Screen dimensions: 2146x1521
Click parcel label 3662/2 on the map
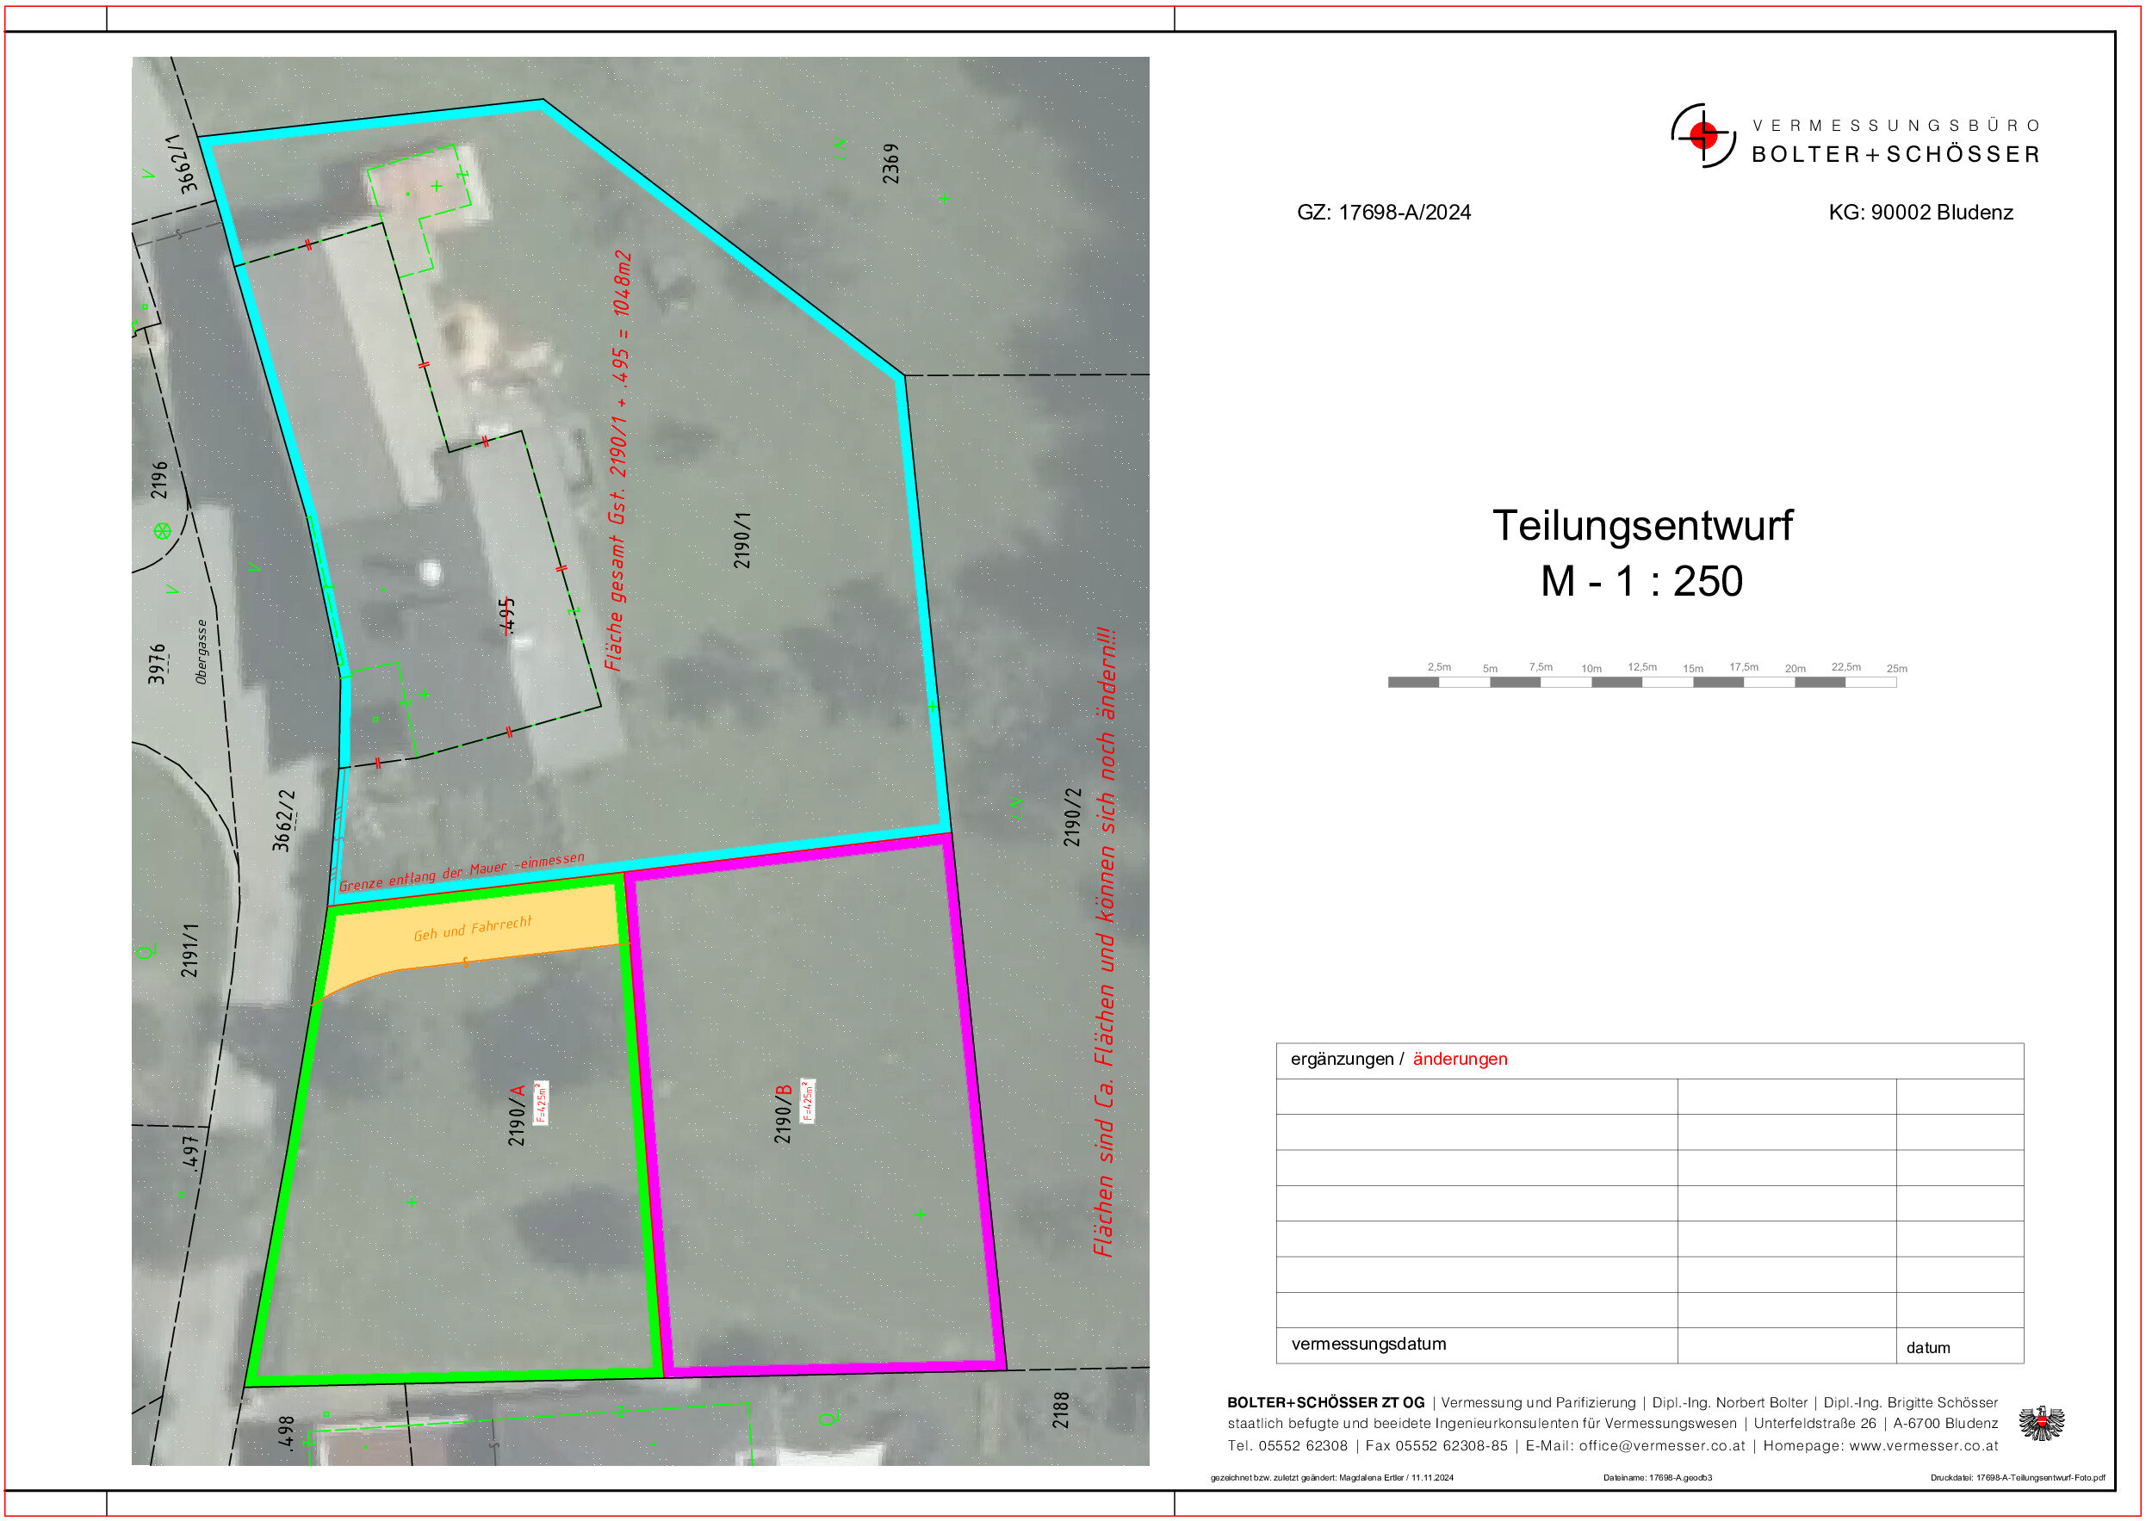coord(284,820)
